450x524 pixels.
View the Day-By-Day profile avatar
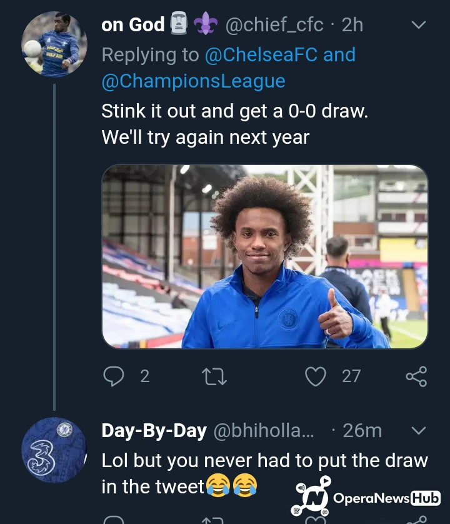54,450
